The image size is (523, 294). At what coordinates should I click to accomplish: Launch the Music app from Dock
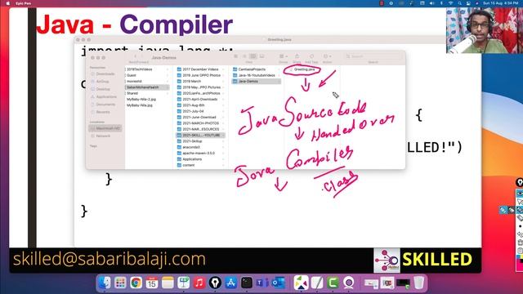pos(199,283)
